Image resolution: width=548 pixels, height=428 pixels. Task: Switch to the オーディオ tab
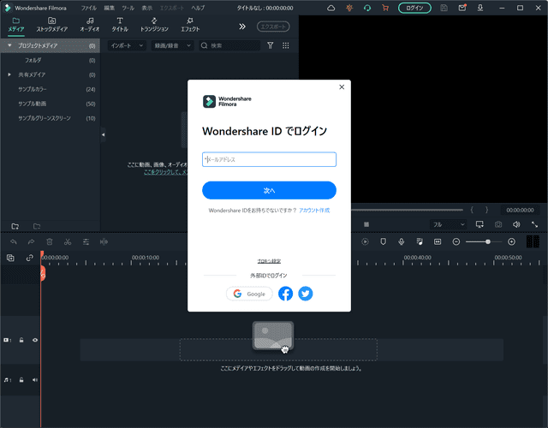pyautogui.click(x=90, y=25)
